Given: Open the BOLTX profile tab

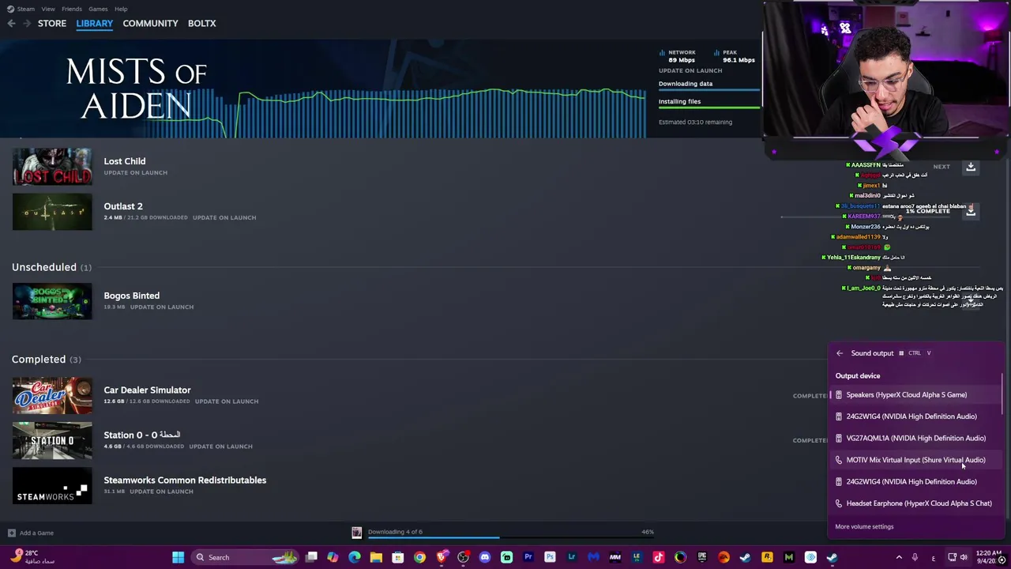Looking at the screenshot, I should pyautogui.click(x=201, y=24).
